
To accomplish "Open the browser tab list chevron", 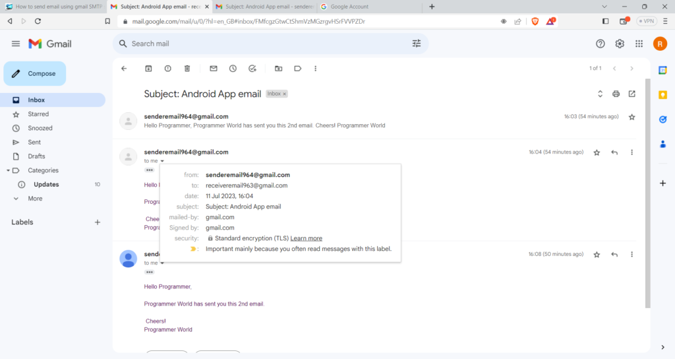I will click(x=604, y=7).
